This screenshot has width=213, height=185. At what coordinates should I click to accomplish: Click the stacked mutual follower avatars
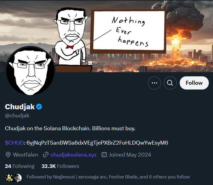coord(13,177)
